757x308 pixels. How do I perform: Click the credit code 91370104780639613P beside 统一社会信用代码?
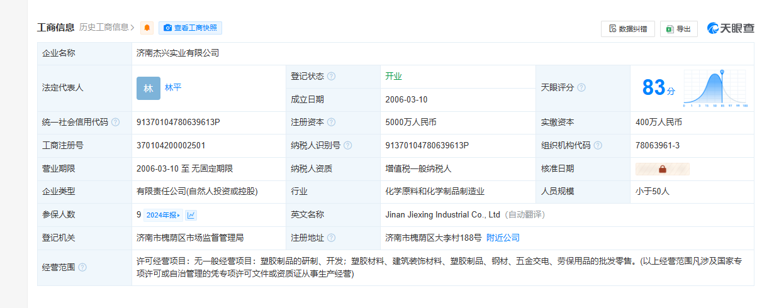point(178,123)
